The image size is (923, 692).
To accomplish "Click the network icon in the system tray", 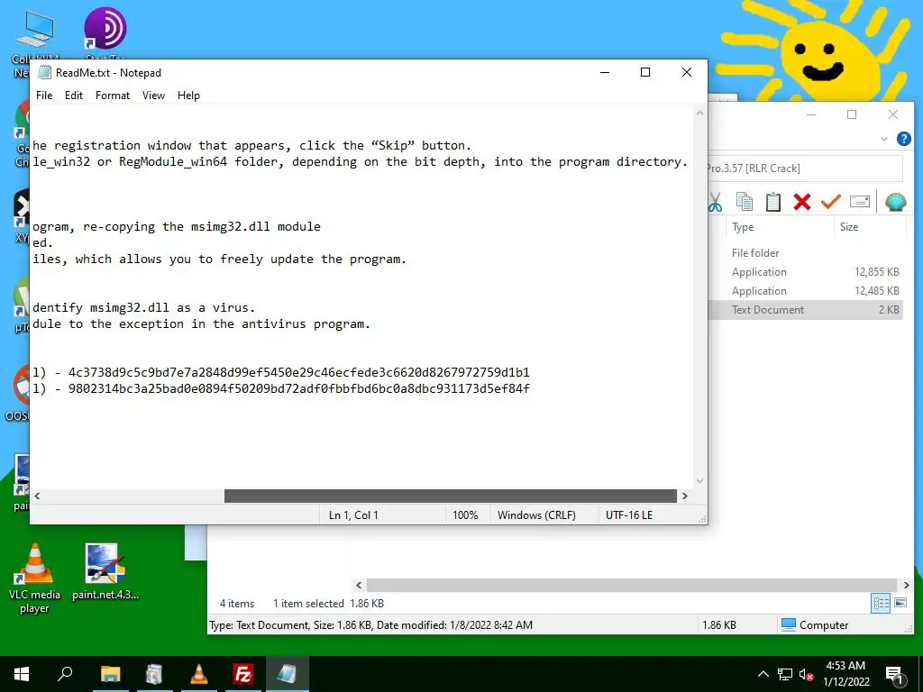I will pyautogui.click(x=785, y=674).
